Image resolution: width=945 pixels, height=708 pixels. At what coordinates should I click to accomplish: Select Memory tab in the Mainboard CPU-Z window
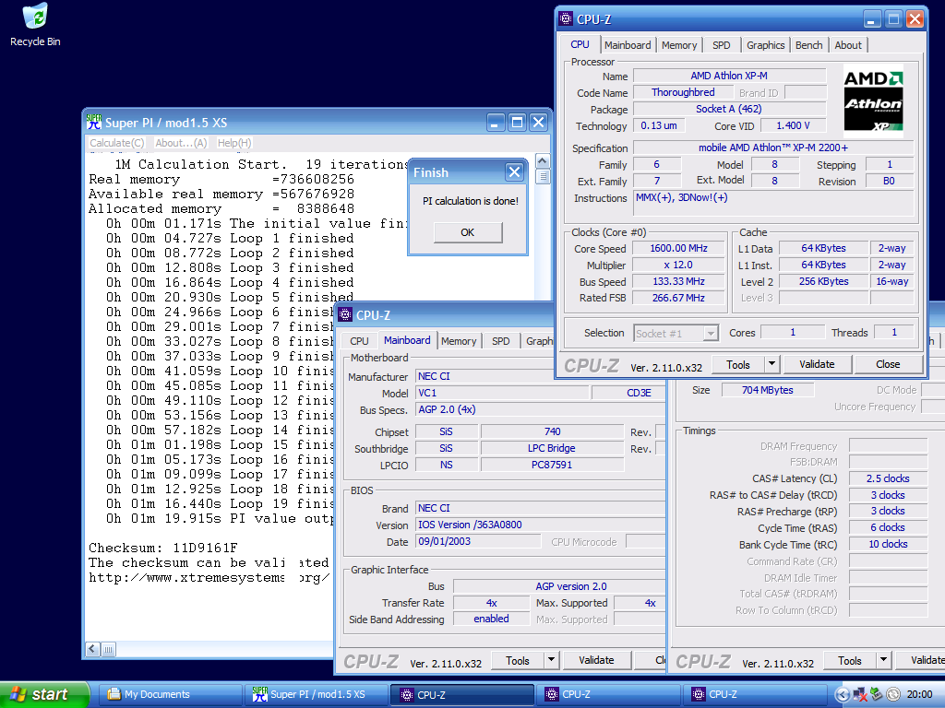pyautogui.click(x=459, y=341)
